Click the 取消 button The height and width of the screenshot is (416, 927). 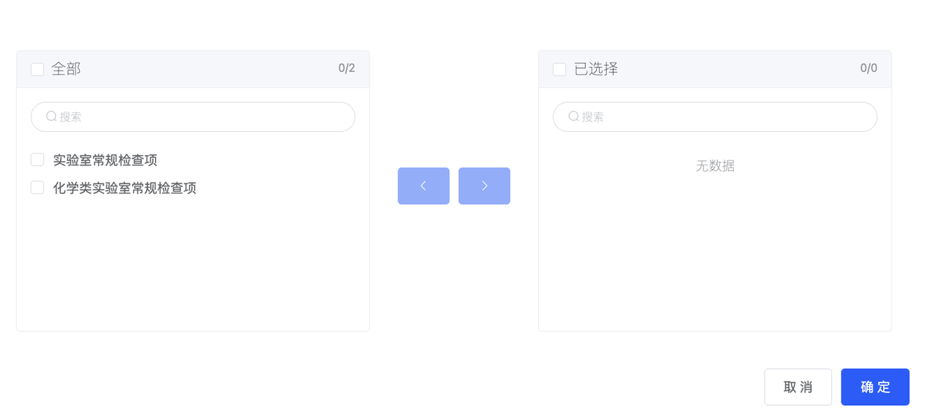pyautogui.click(x=798, y=387)
